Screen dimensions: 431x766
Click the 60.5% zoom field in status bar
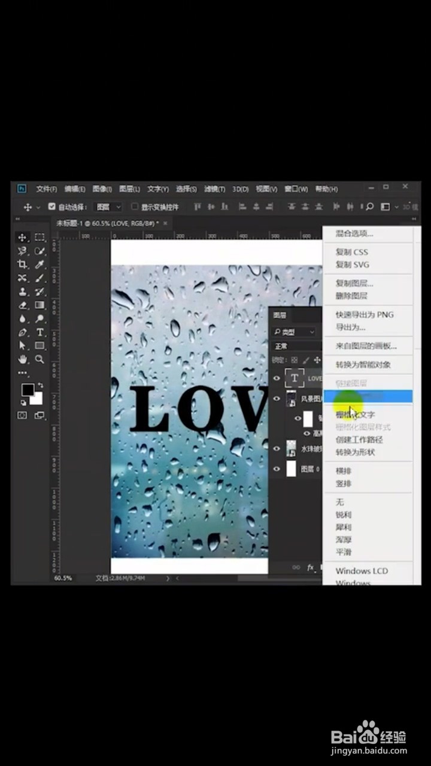[63, 578]
